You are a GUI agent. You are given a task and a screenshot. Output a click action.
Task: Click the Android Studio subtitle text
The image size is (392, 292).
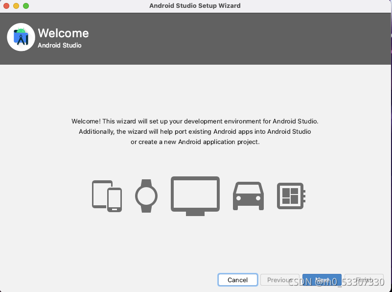click(x=60, y=45)
